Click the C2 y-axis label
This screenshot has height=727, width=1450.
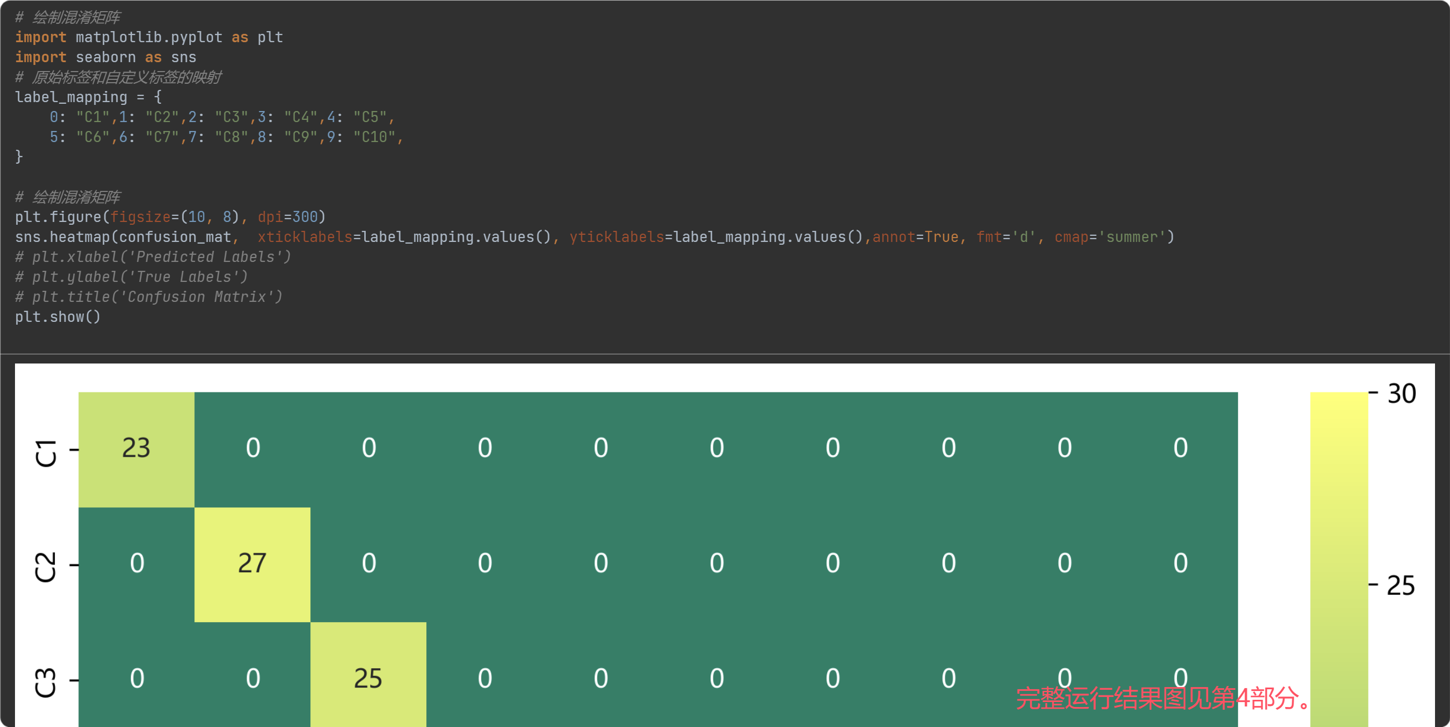[46, 566]
